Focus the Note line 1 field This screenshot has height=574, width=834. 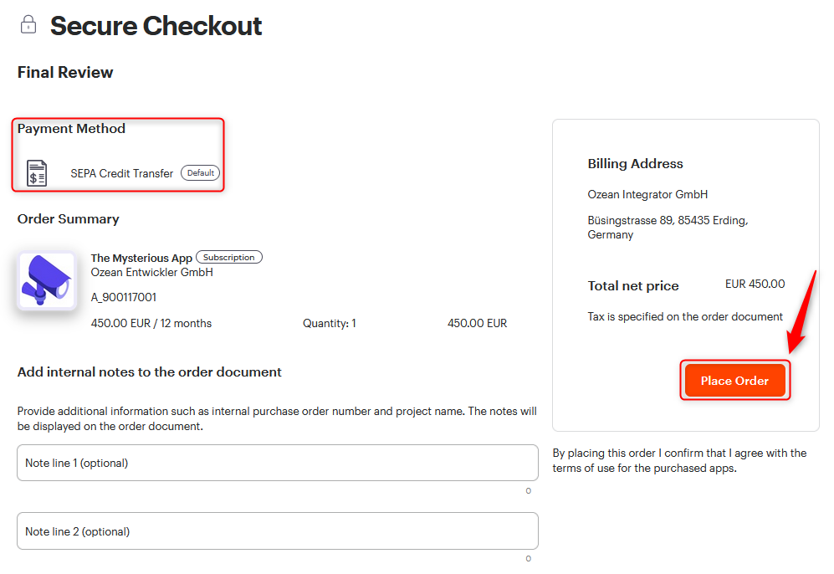[x=278, y=463]
